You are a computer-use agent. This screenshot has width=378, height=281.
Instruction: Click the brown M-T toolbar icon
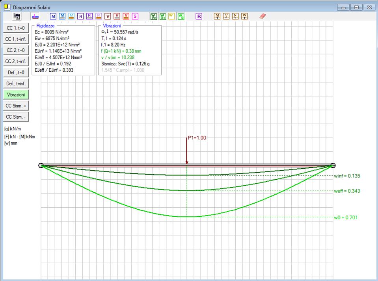tap(217, 16)
